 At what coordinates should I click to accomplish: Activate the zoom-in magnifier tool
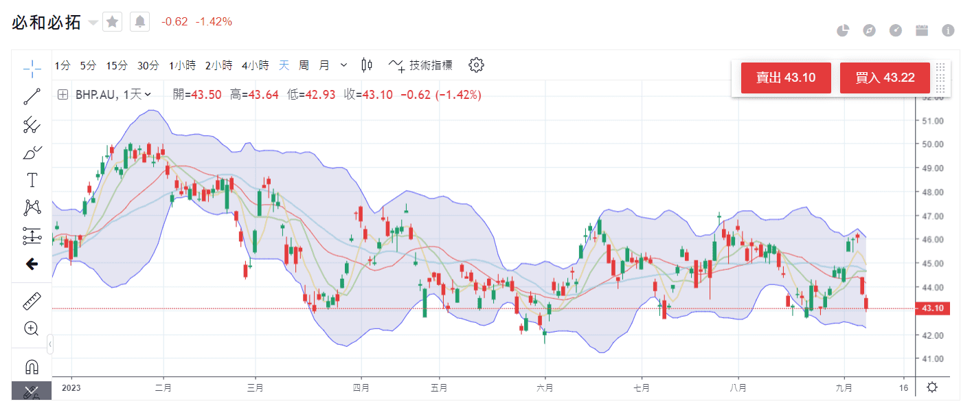32,328
